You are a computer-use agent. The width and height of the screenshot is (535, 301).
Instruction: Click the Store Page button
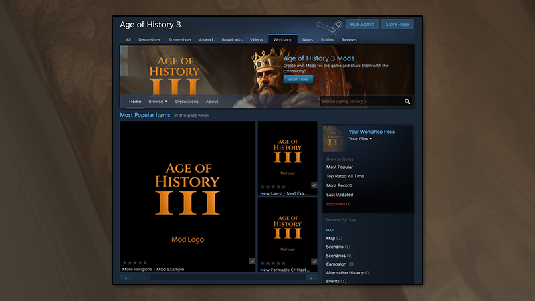point(397,24)
